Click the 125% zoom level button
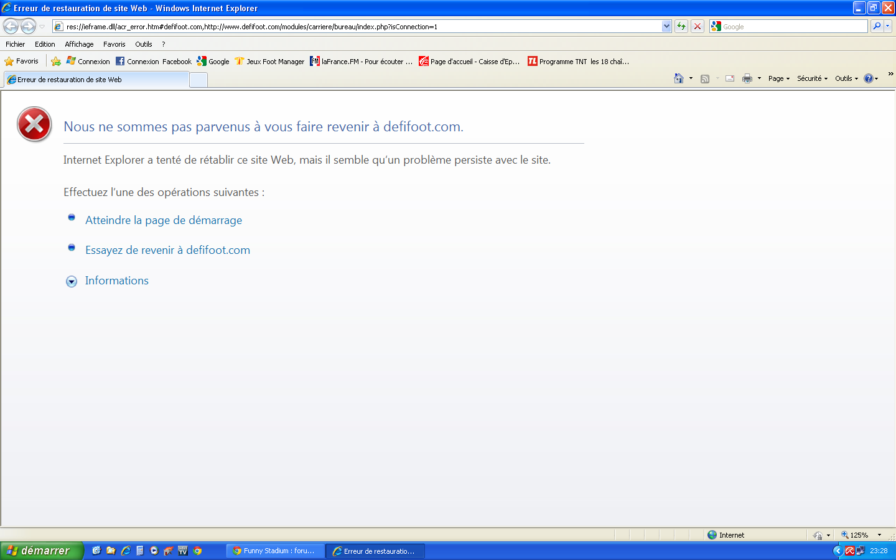The height and width of the screenshot is (560, 896). [854, 535]
